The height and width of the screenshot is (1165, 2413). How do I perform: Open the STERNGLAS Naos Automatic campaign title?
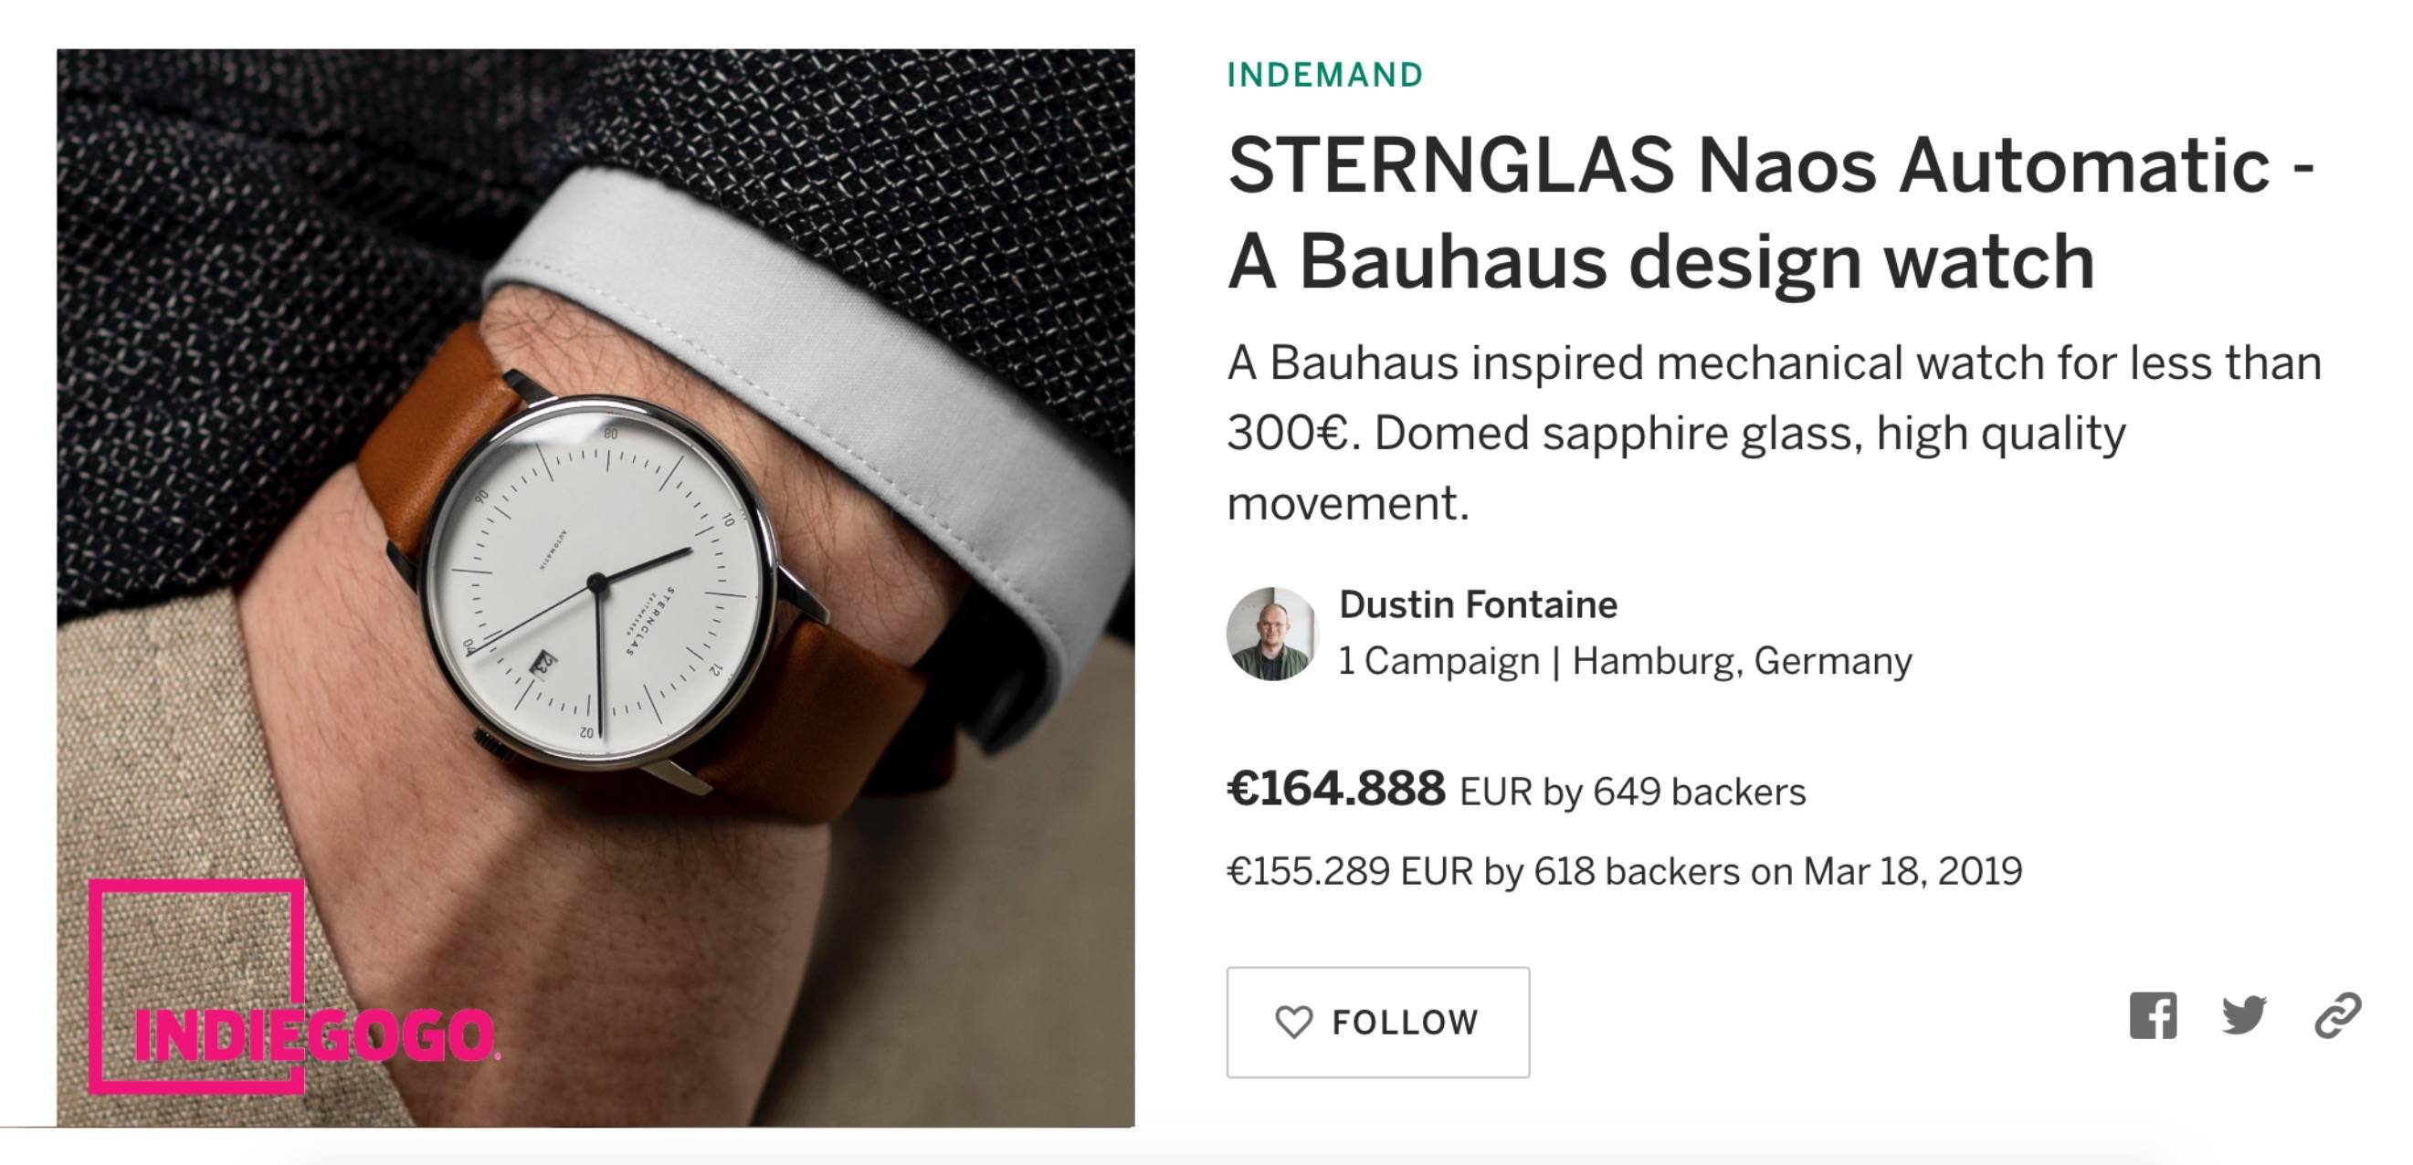coord(1771,214)
